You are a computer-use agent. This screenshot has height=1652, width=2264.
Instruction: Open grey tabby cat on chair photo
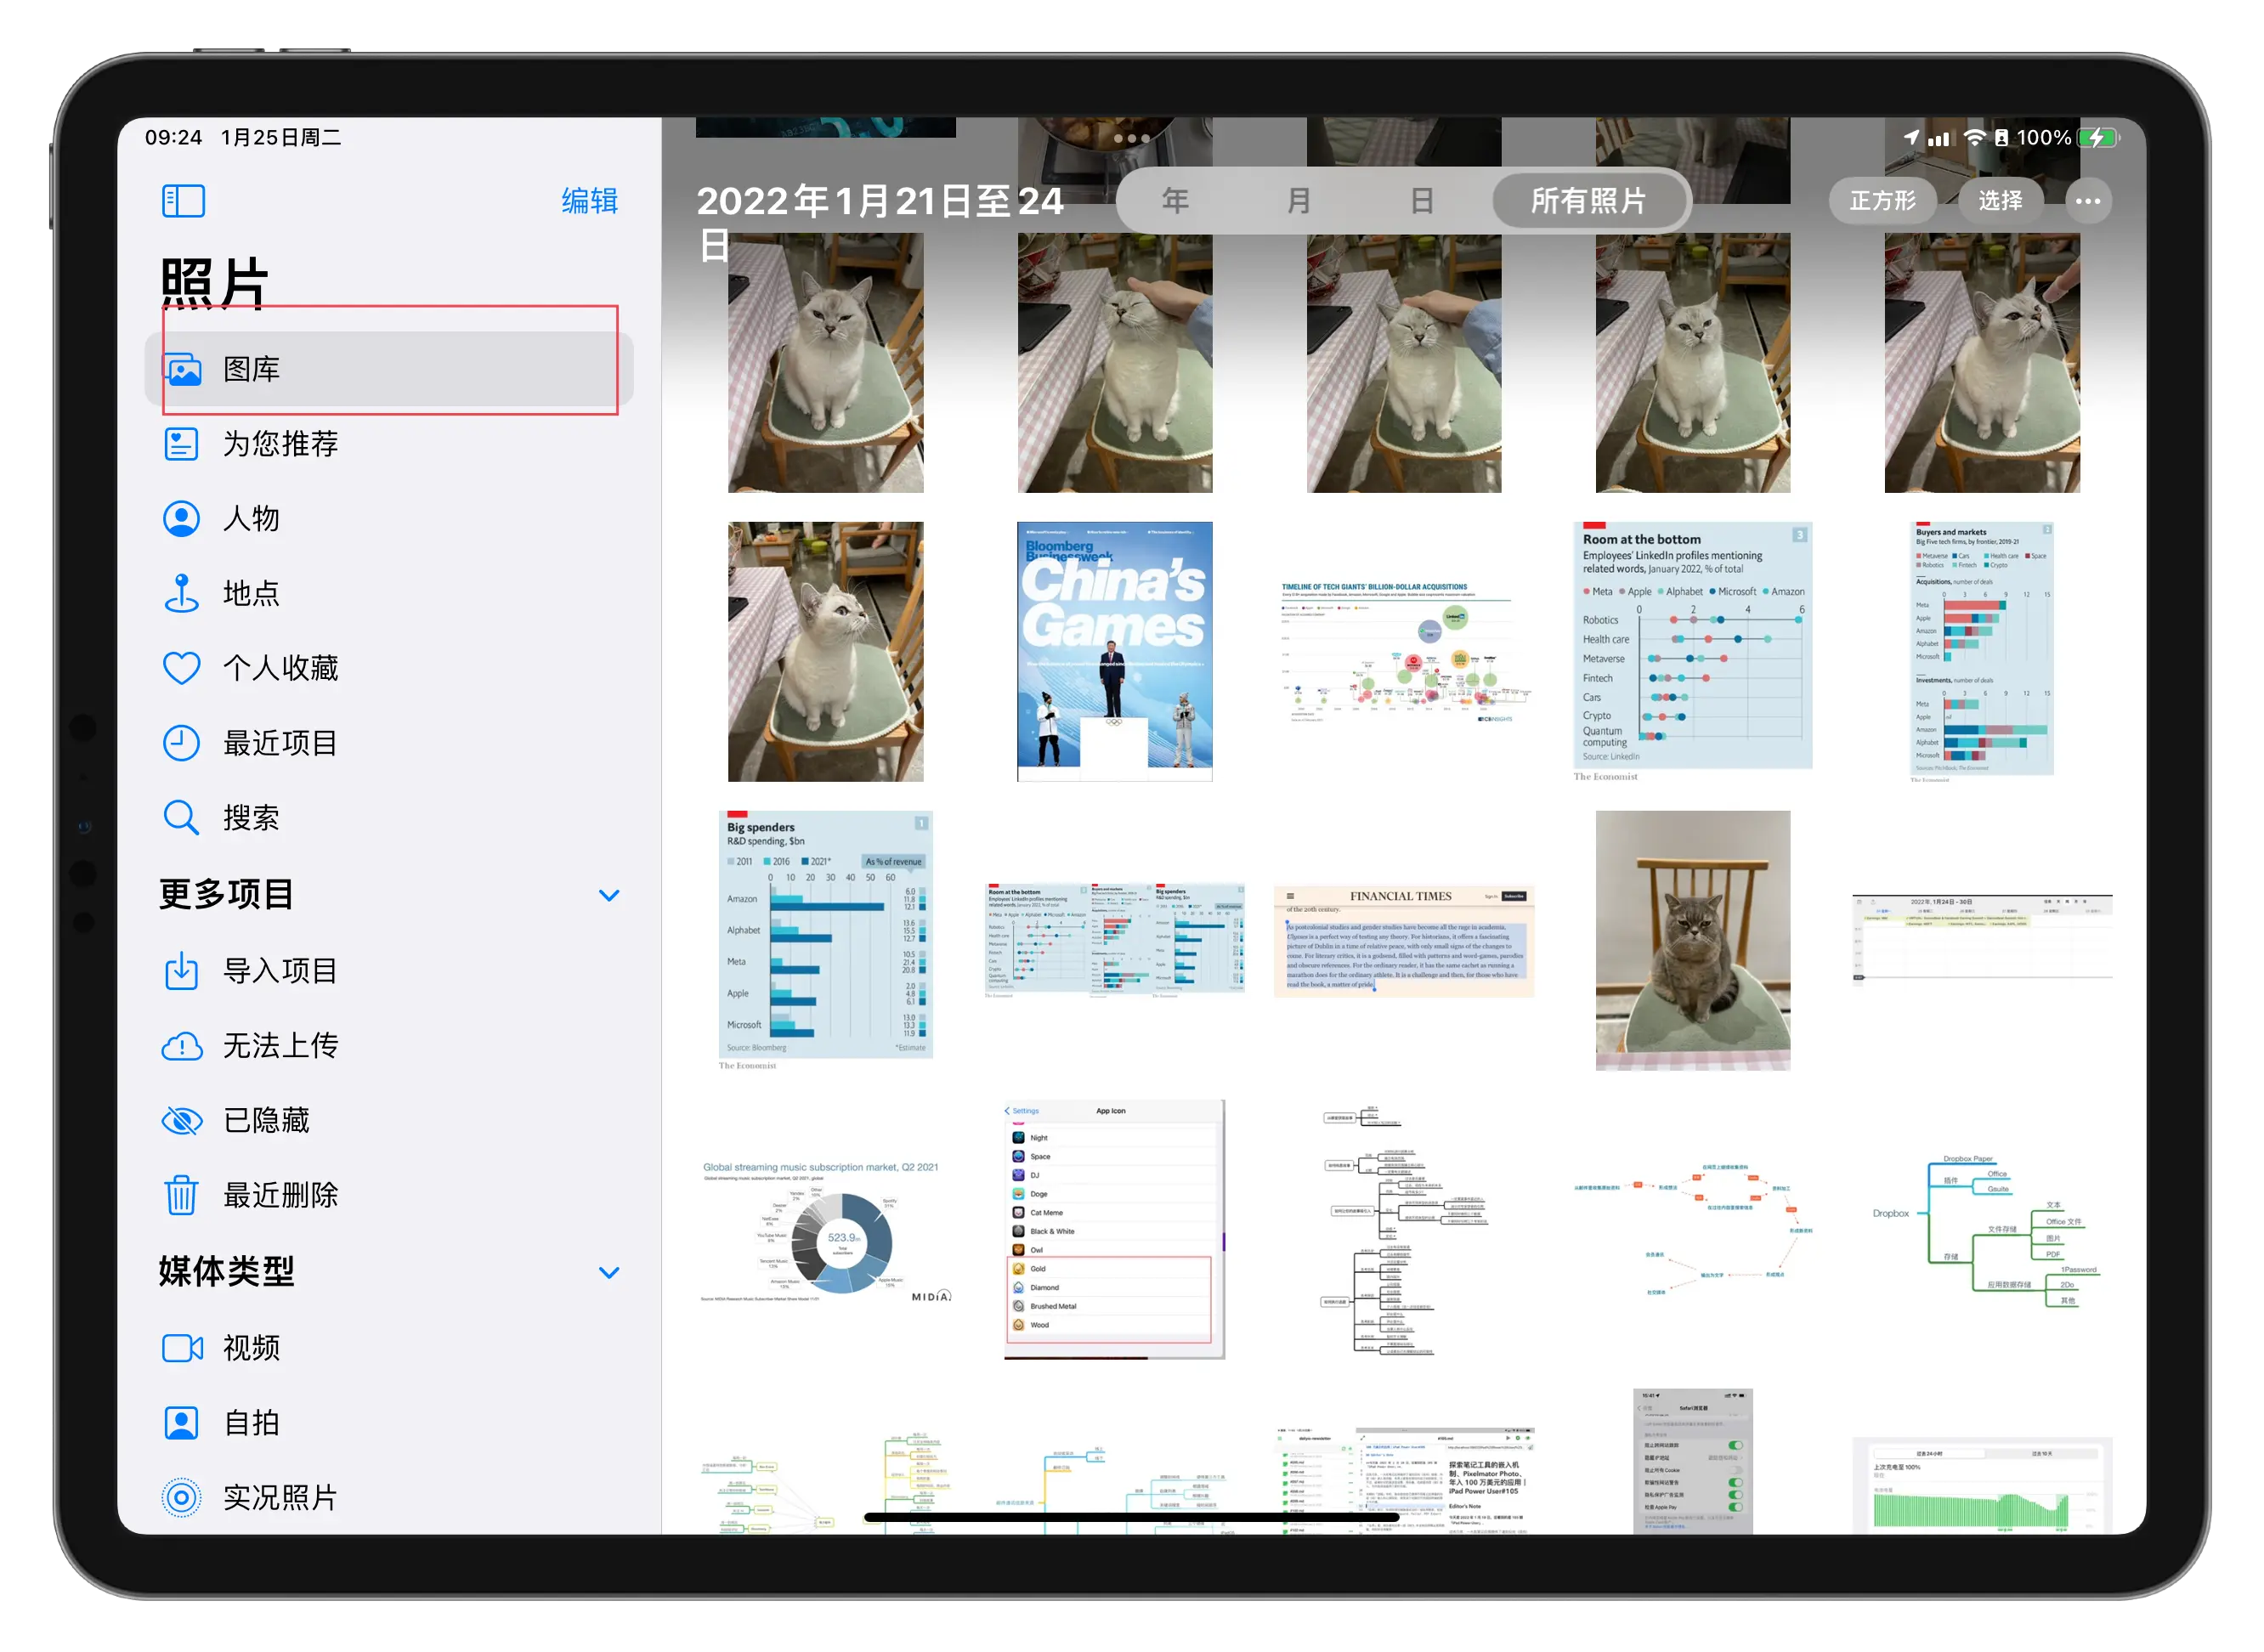[1693, 941]
